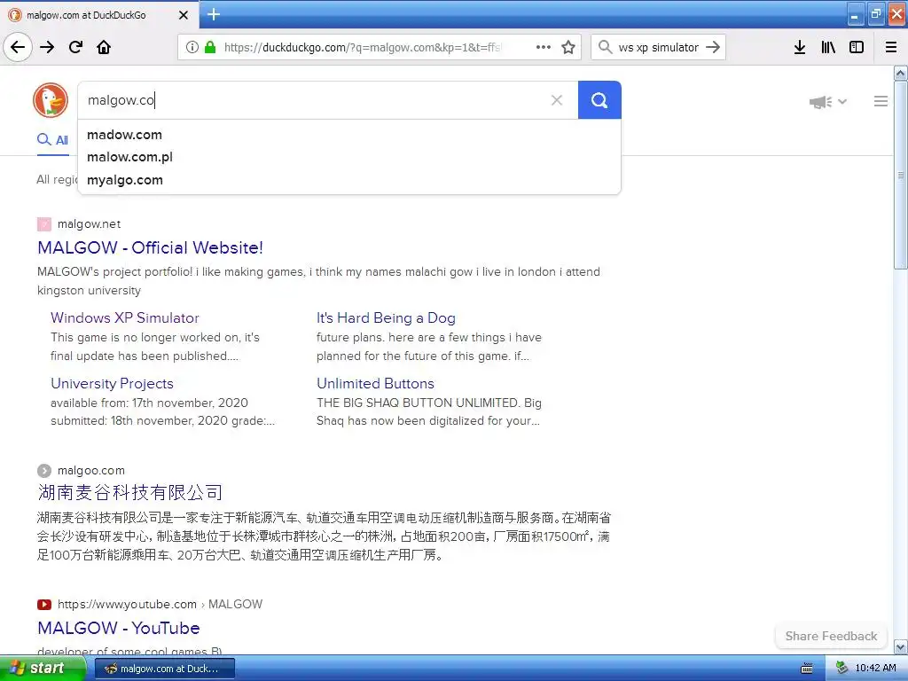Image resolution: width=908 pixels, height=681 pixels.
Task: Click the 'malgoo.com' domain text
Action: point(91,471)
